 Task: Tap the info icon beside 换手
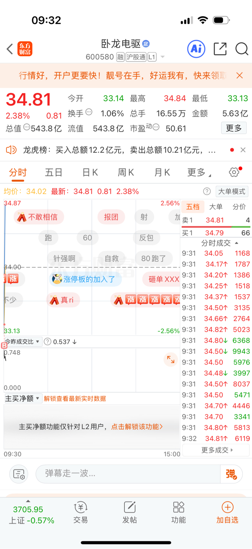coord(89,112)
